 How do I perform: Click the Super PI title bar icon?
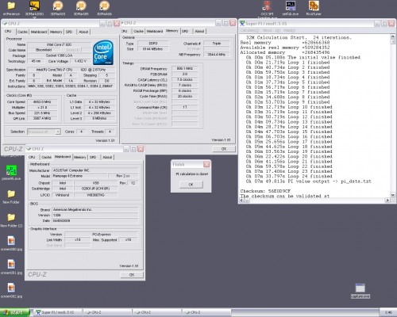242,24
